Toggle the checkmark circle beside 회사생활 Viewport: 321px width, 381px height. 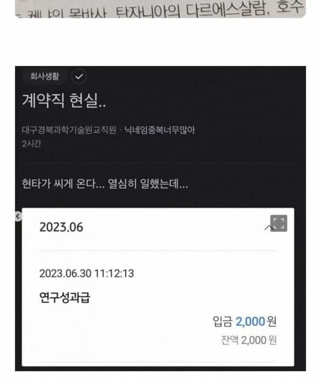[x=79, y=76]
